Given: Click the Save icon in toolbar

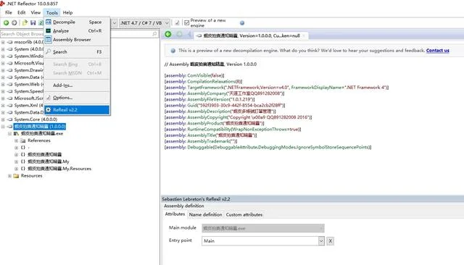Looking at the screenshot, I should tap(33, 22).
